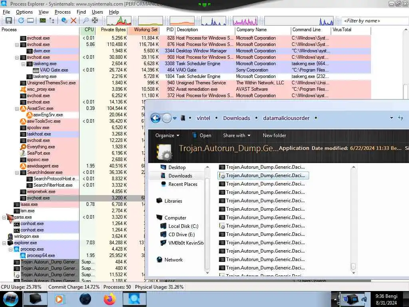The image size is (409, 307).
Task: Sort by the CPU column header
Action: point(87,30)
